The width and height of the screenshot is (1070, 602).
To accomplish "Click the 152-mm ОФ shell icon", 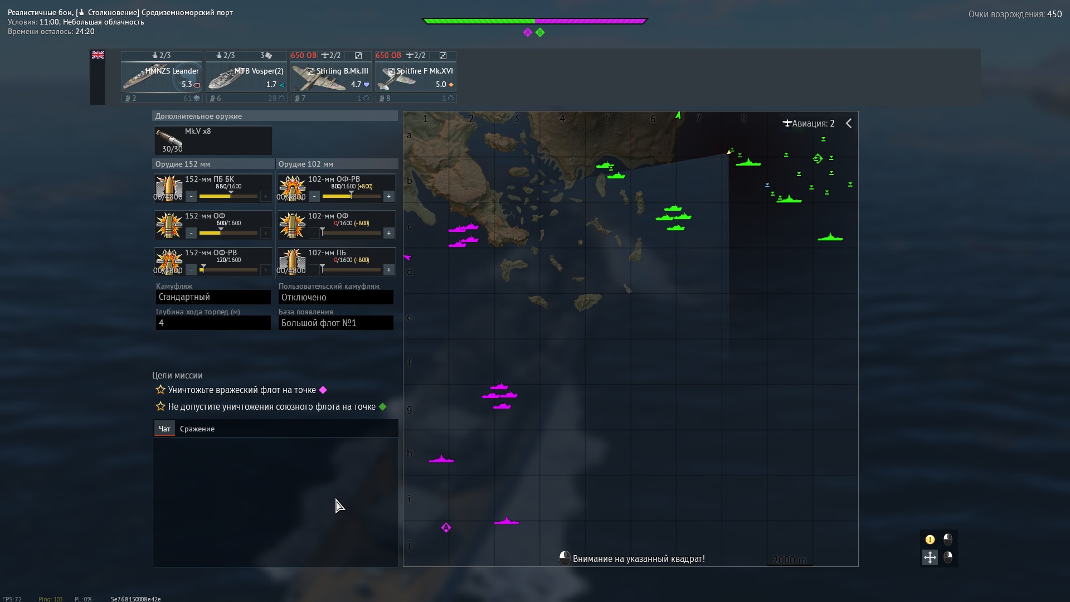I will coord(169,225).
